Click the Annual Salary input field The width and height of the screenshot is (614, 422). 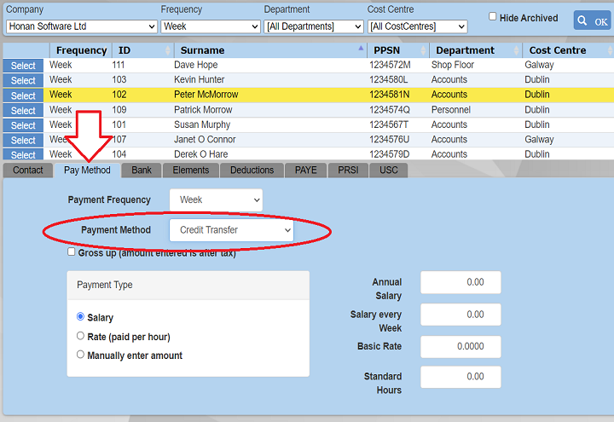460,282
